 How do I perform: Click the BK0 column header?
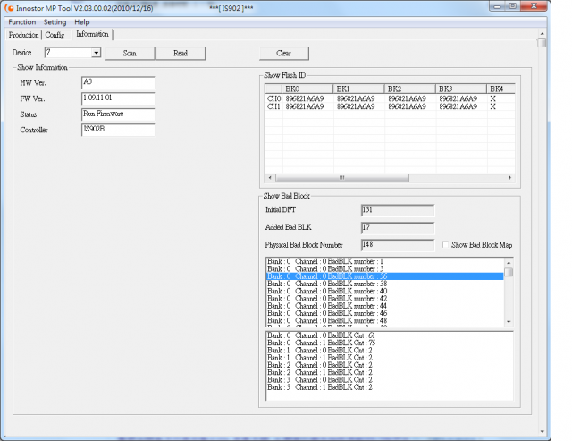[x=307, y=89]
